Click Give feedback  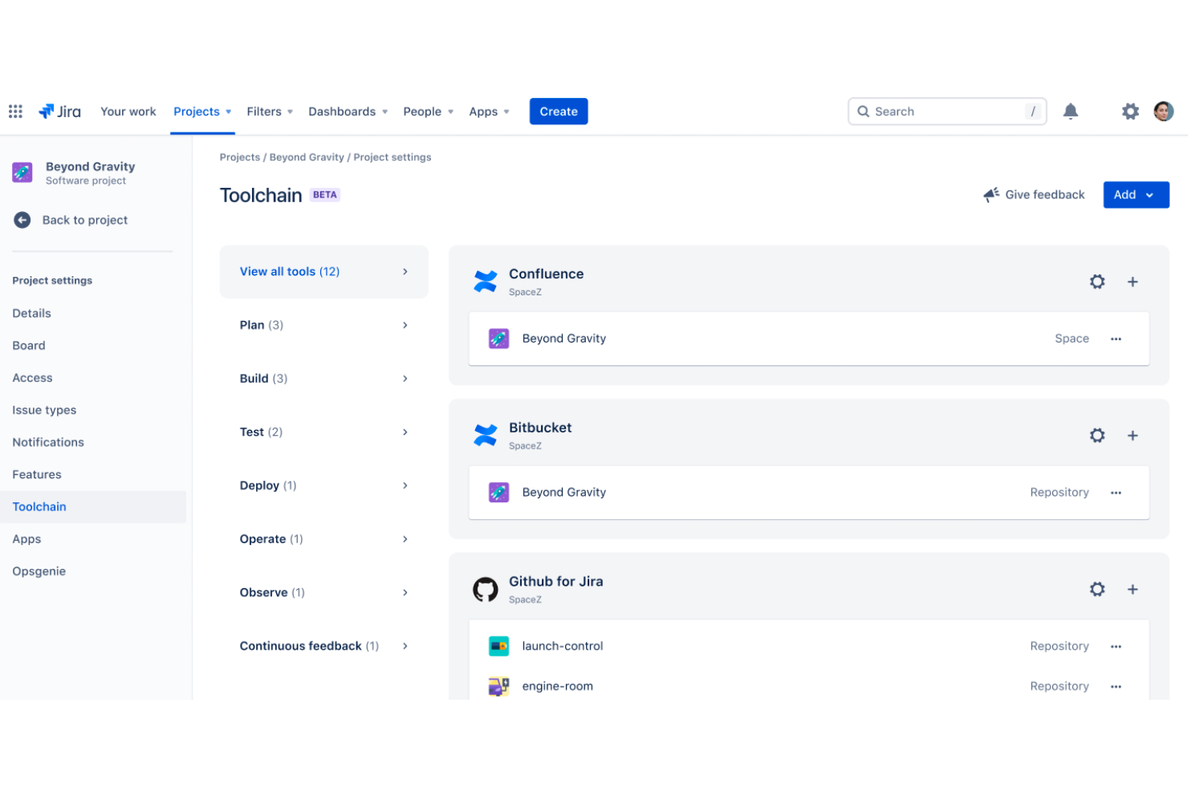(1034, 195)
